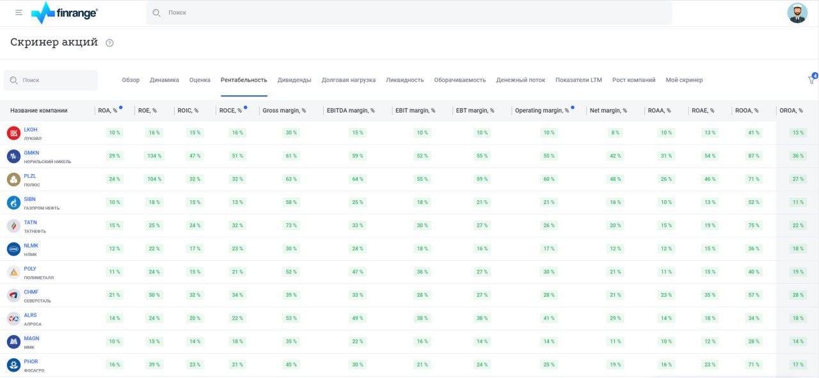Sort by ROA, % column header
The width and height of the screenshot is (819, 378).
[107, 111]
